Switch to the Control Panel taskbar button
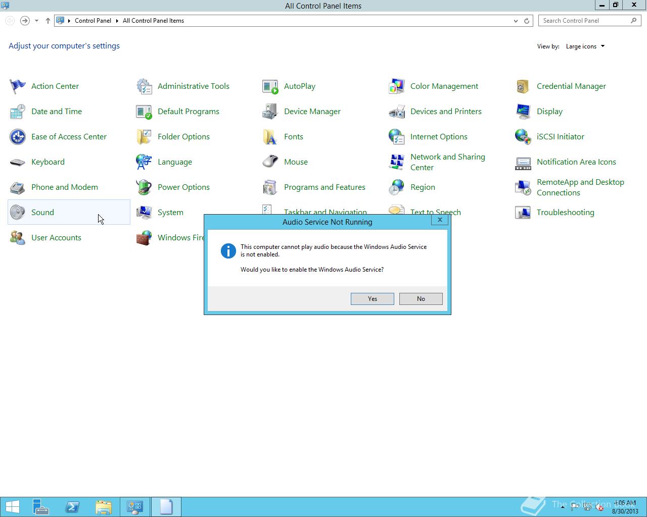 click(x=135, y=507)
